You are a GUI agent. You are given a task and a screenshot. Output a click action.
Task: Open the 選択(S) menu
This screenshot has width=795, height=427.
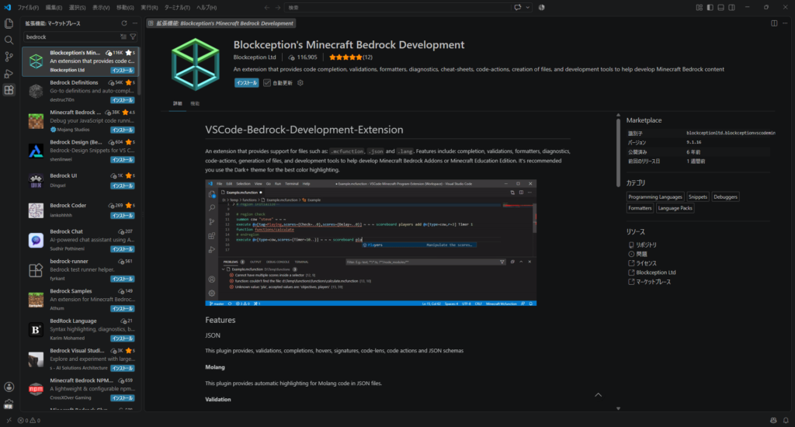(77, 8)
